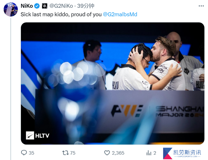This screenshot has height=160, width=208.
Task: Click the 凯劳斯资讯 watermark logo
Action: coord(182,153)
